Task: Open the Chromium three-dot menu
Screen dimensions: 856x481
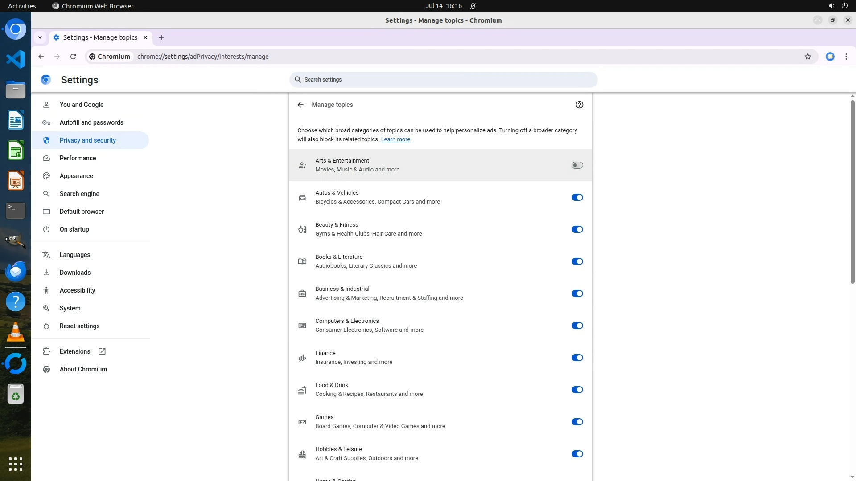Action: click(846, 57)
